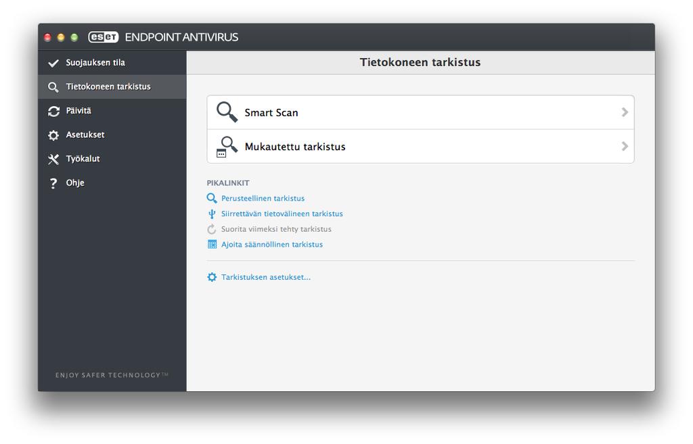Viewport: 693px width, 444px height.
Task: Open Ajoita säännöllinen tarkistus link
Action: (272, 245)
